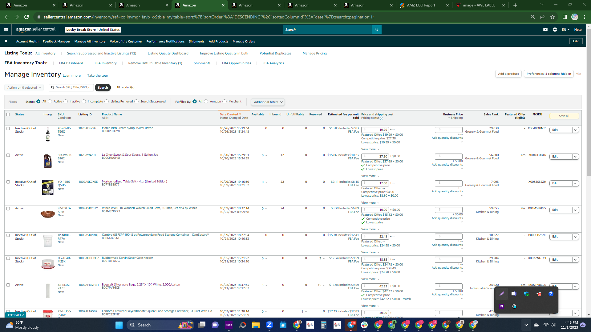Select the Active status radio button
This screenshot has width=591, height=332.
click(x=50, y=102)
